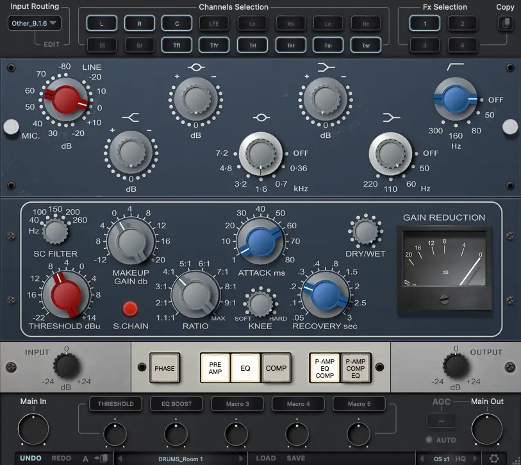Click the Copy Fx icon

click(506, 23)
